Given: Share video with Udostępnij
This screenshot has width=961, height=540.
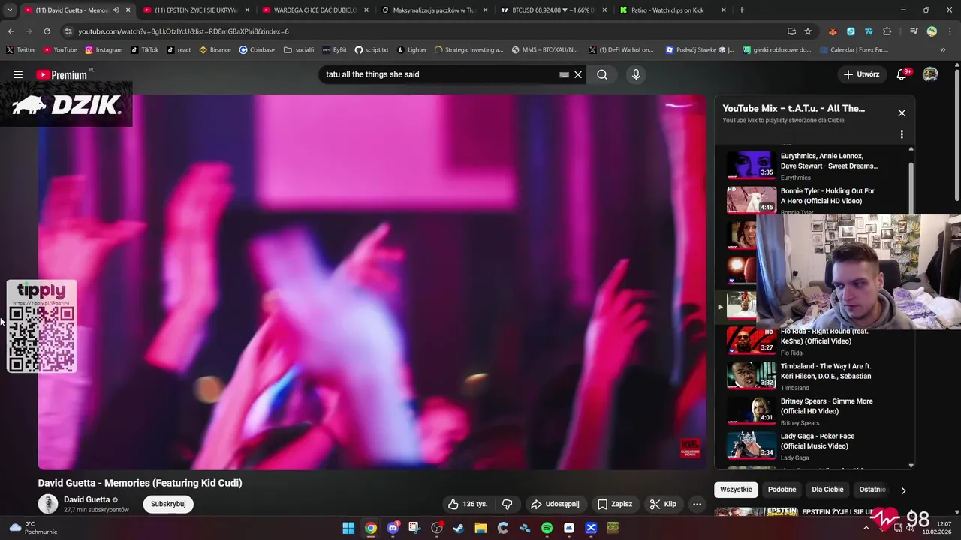Looking at the screenshot, I should point(554,504).
